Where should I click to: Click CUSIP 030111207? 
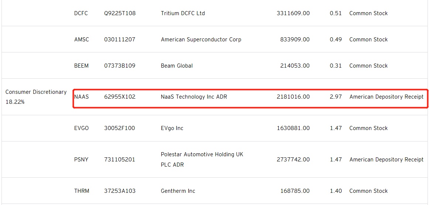[120, 40]
